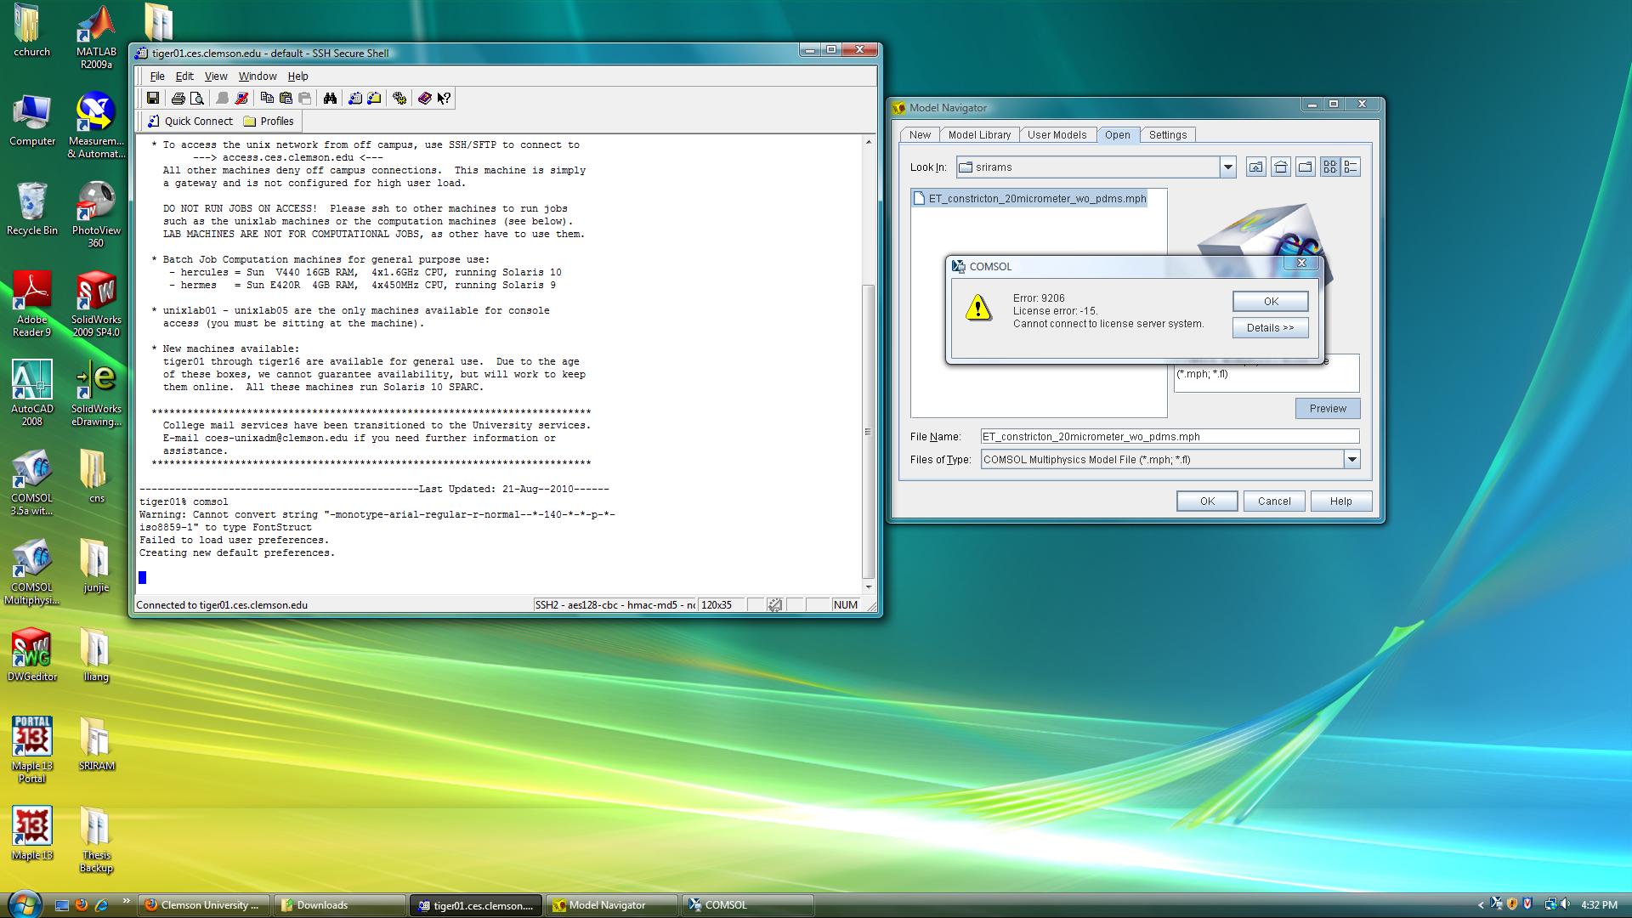This screenshot has width=1632, height=918.
Task: Select Adobe Reader 9 desktop icon
Action: pos(32,304)
